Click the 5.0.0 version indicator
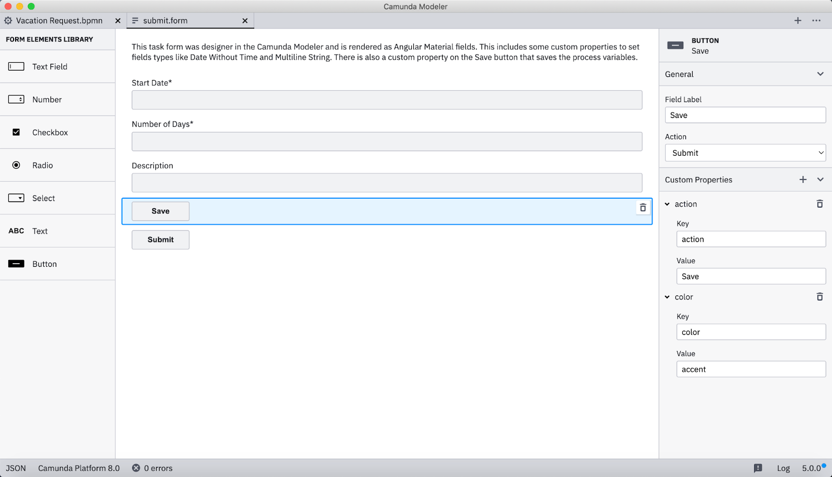Screen dimensions: 832x477 [x=812, y=468]
